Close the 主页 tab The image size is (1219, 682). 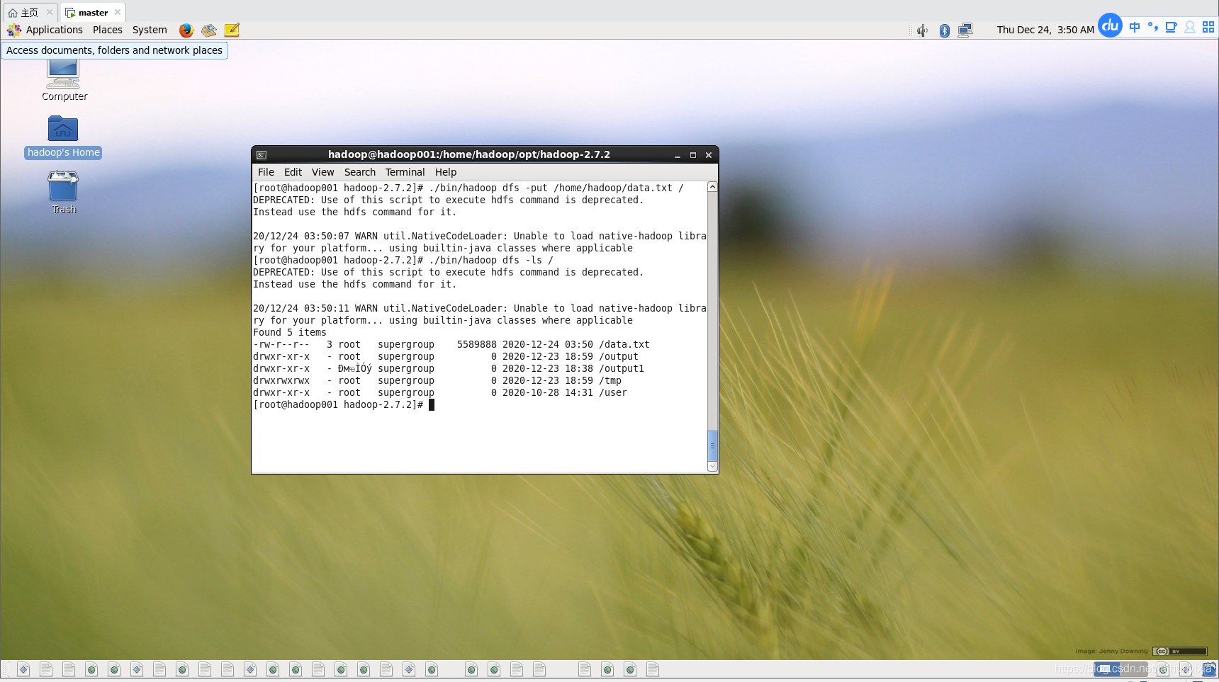[50, 12]
